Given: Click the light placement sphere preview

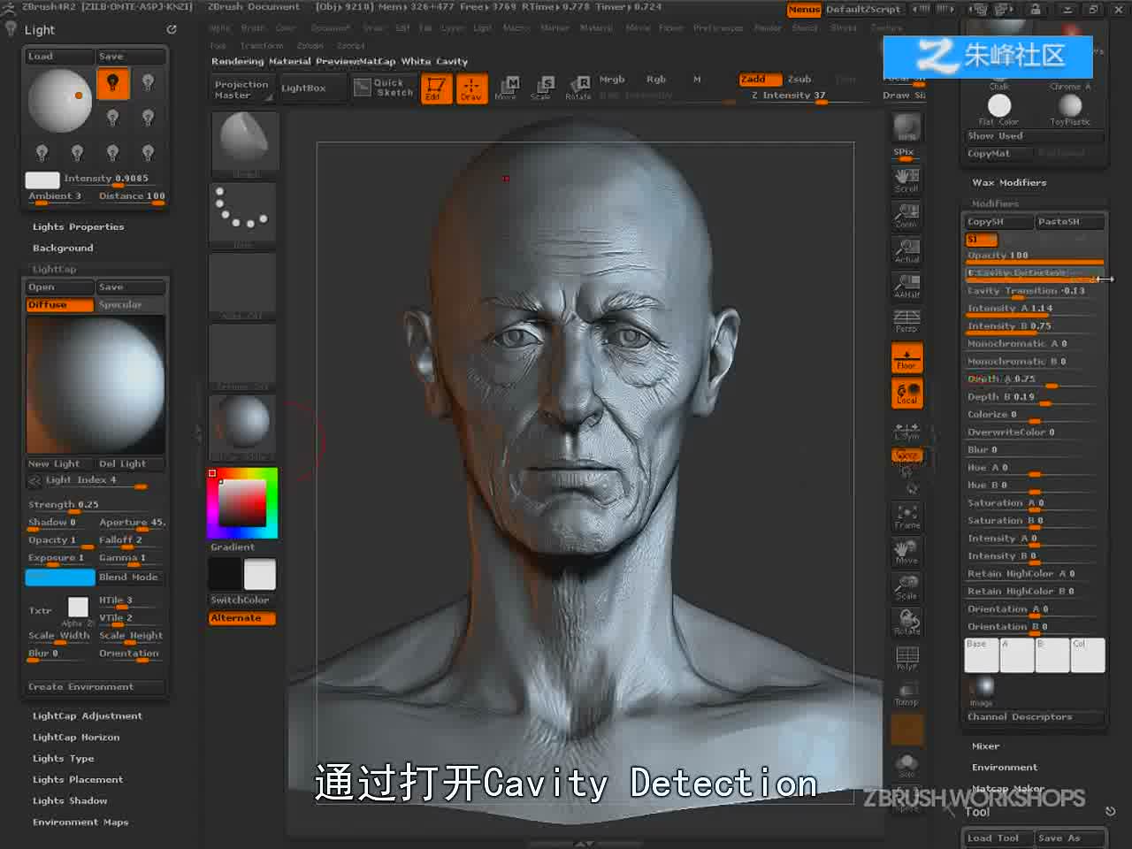Looking at the screenshot, I should pos(60,100).
